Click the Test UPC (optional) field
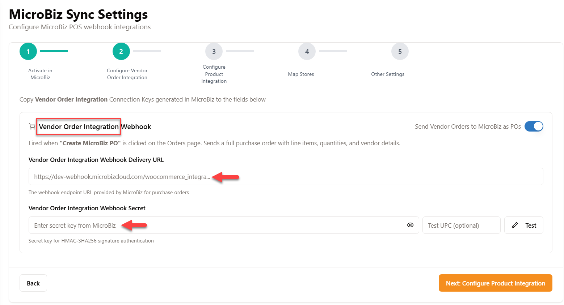This screenshot has width=564, height=305. [461, 225]
